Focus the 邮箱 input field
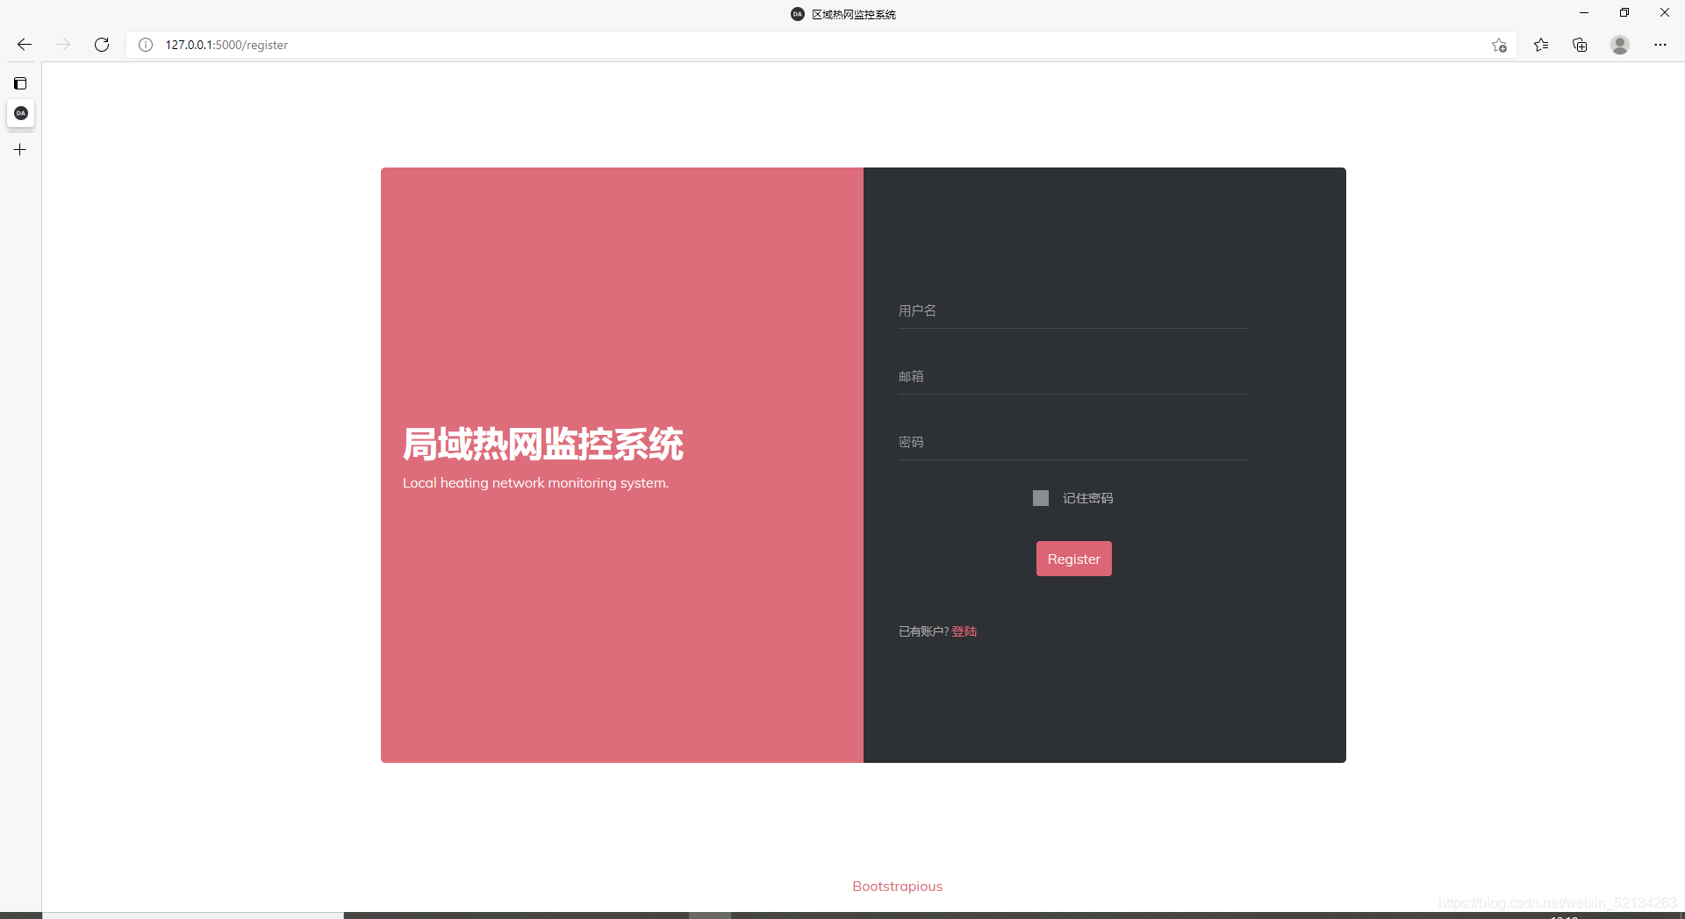Screen dimensions: 1685x919 [1073, 377]
